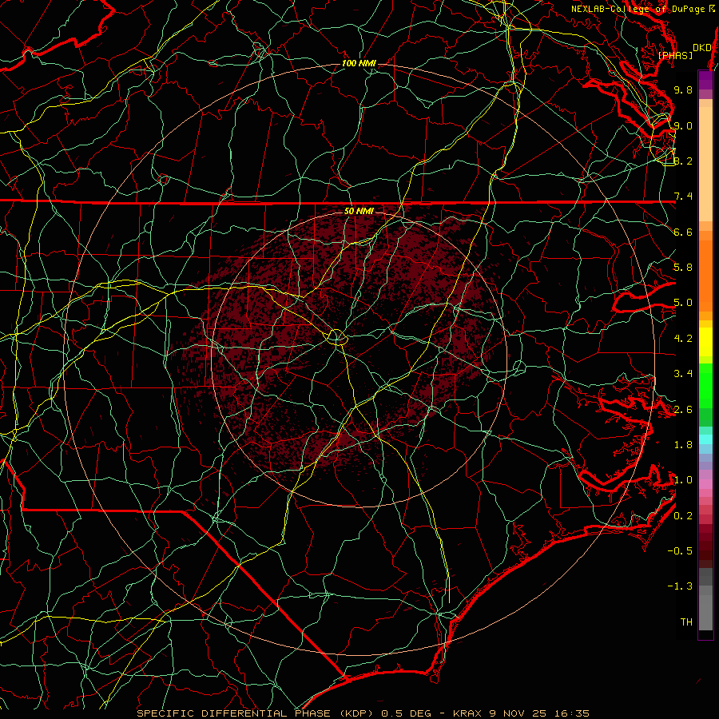Screen dimensions: 719x719
Task: Click the 7.4 value on color scale
Action: [x=683, y=197]
